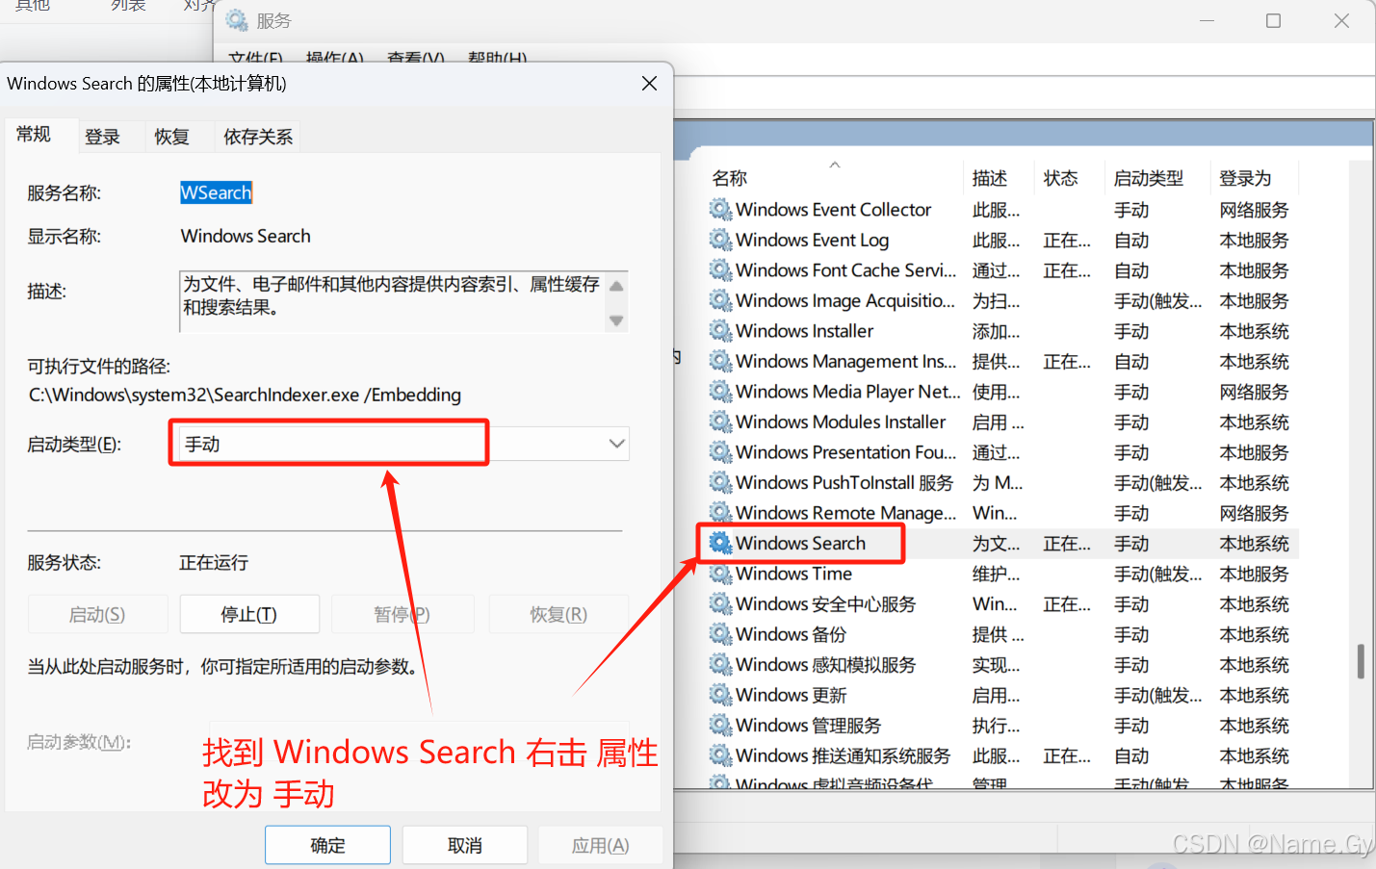Screen dimensions: 1376x869
Task: Click the disabled 恢复(R) button
Action: 558,614
